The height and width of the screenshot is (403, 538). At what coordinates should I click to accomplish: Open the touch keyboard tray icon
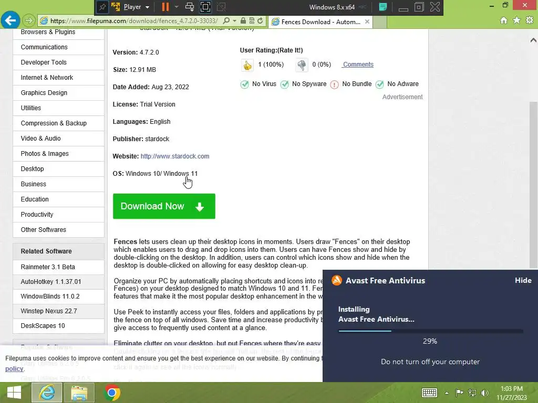[429, 393]
